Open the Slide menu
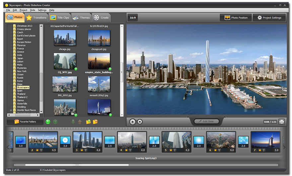 click(33, 10)
